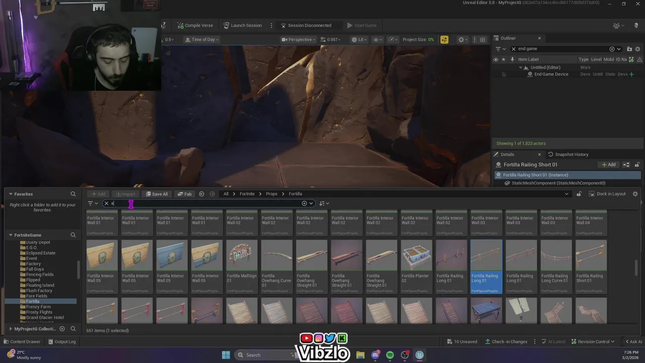Viewport: 645px width, 363px height.
Task: Switch to the Outliner tab
Action: [x=508, y=38]
